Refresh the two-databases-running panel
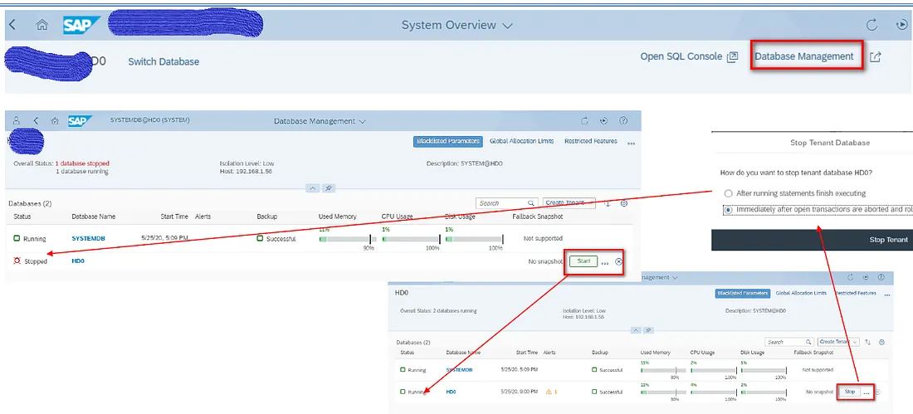 tap(850, 277)
